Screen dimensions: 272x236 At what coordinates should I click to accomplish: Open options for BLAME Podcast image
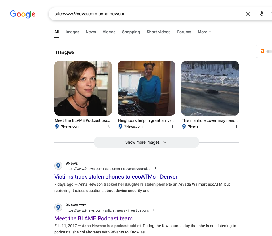pyautogui.click(x=109, y=126)
